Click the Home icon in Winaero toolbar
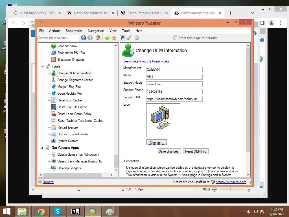The width and height of the screenshot is (289, 217). [x=98, y=38]
